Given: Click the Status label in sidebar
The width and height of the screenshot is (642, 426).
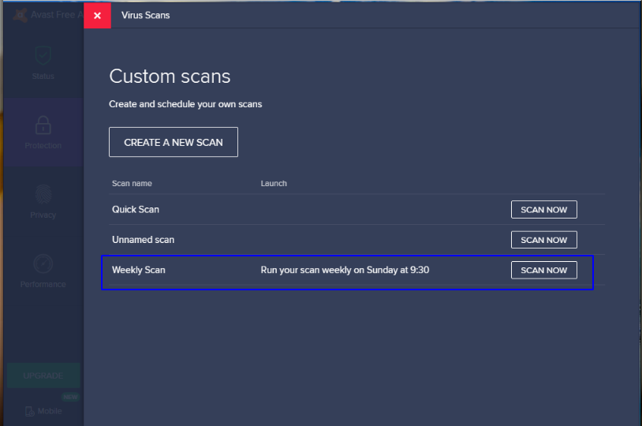Looking at the screenshot, I should (x=43, y=77).
